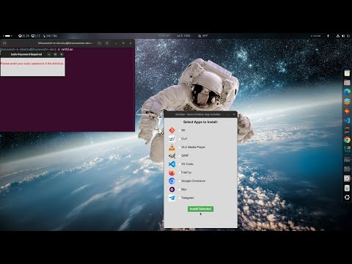
Task: Open the terminal hamburger menu
Action: click(x=107, y=43)
